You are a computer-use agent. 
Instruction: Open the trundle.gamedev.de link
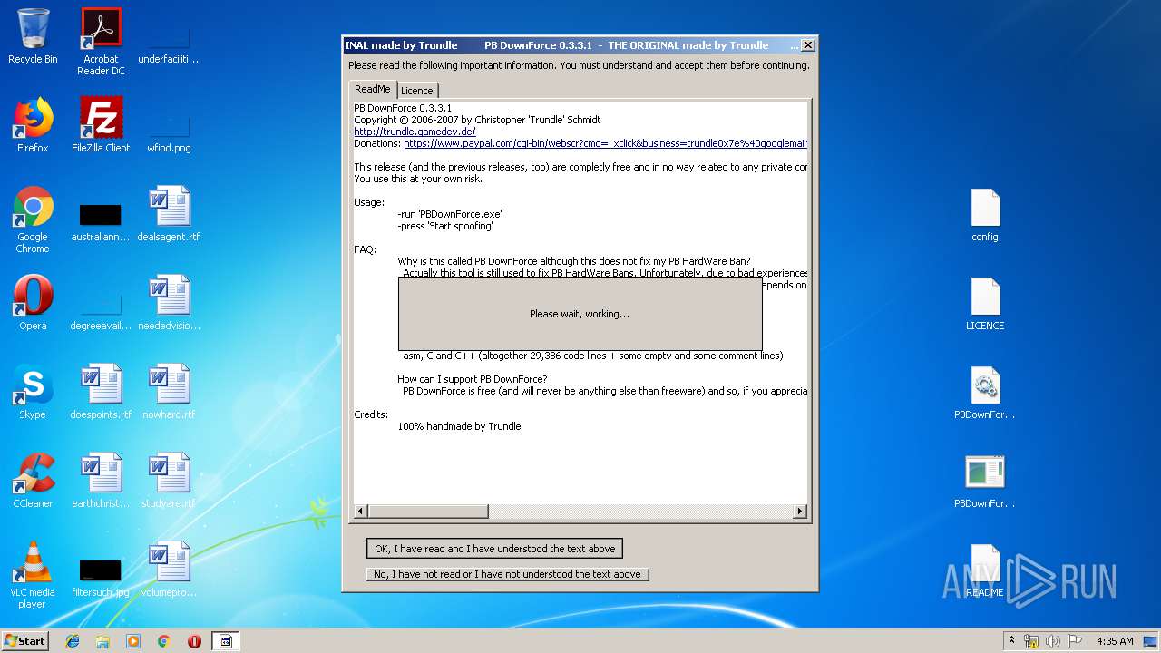tap(415, 132)
